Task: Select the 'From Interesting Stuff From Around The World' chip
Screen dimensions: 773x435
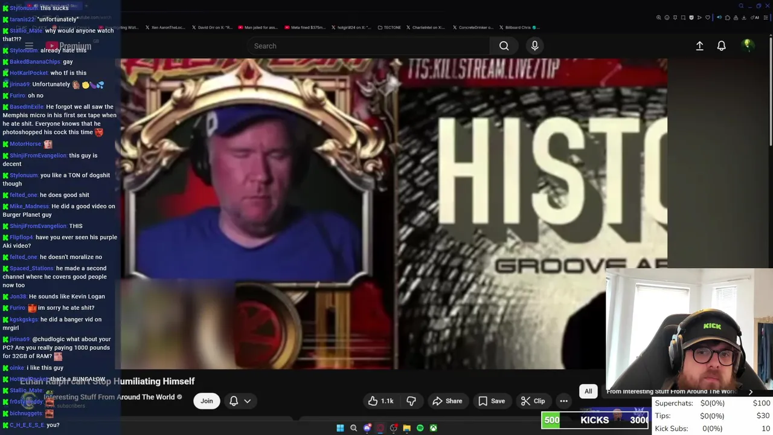Action: 670,391
